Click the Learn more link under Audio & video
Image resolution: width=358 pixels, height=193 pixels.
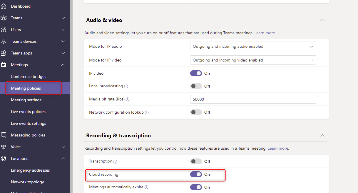coord(265,33)
